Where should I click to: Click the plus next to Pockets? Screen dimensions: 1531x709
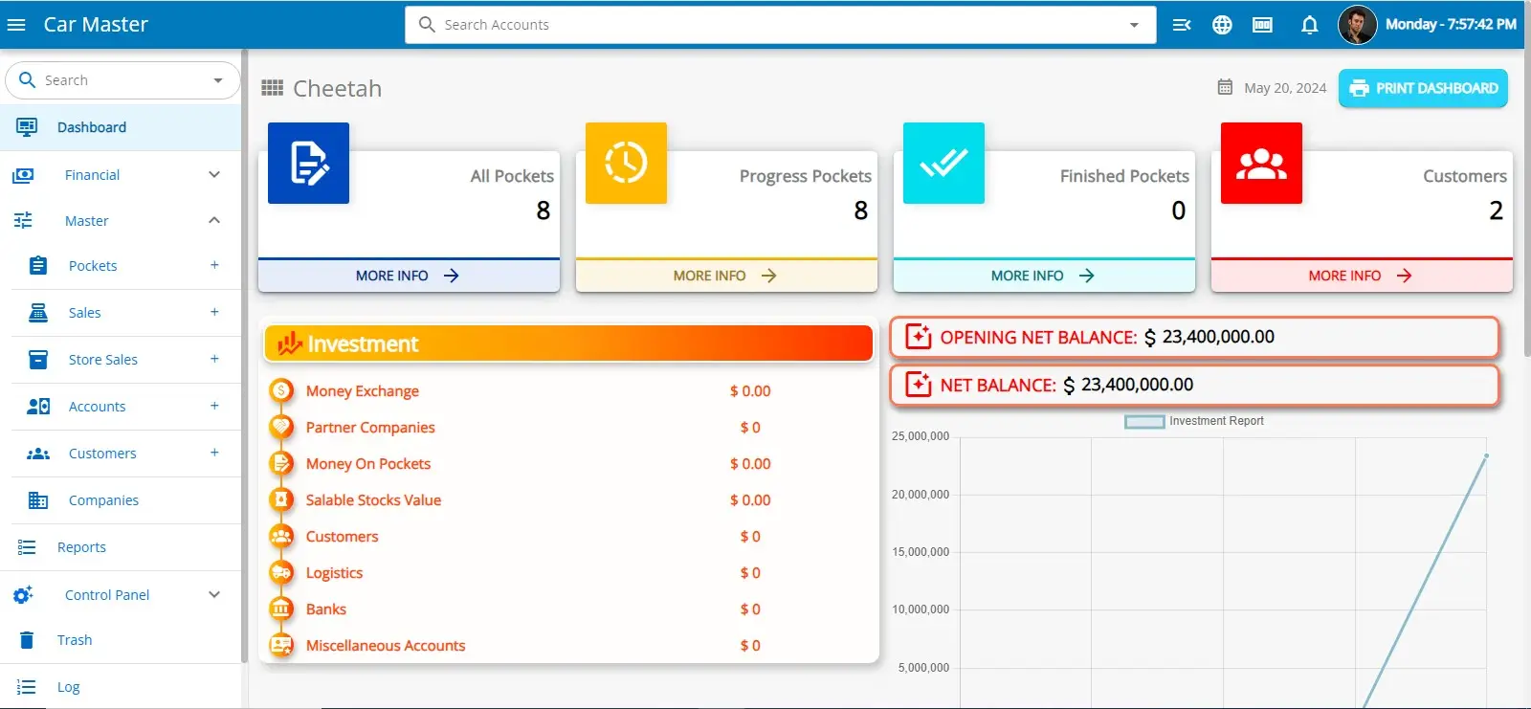coord(214,265)
